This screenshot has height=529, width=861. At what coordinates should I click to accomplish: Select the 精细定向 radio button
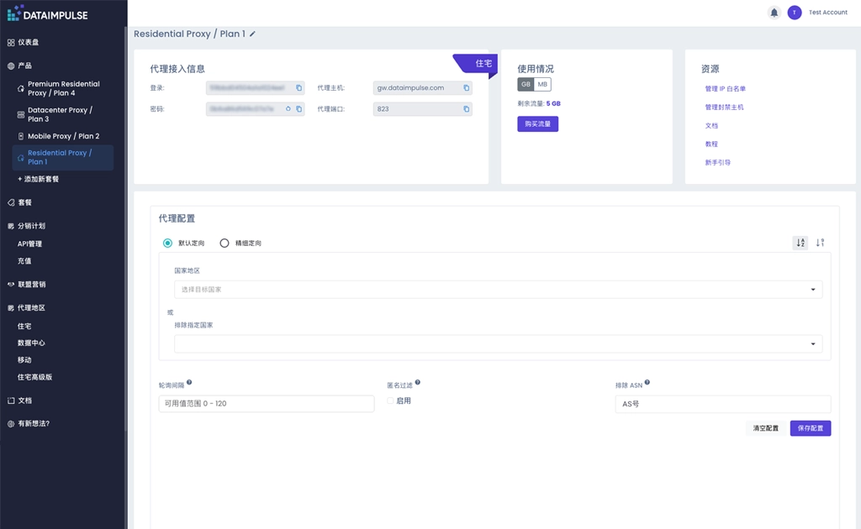(x=224, y=243)
